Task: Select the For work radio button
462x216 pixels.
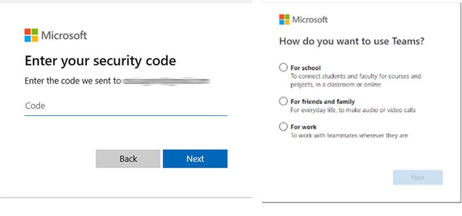Action: tap(283, 127)
